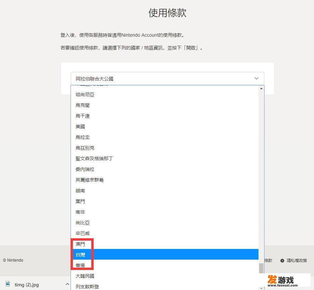The width and height of the screenshot is (314, 290).
Task: Click the timg (2).jpg download item
Action: pos(27,285)
